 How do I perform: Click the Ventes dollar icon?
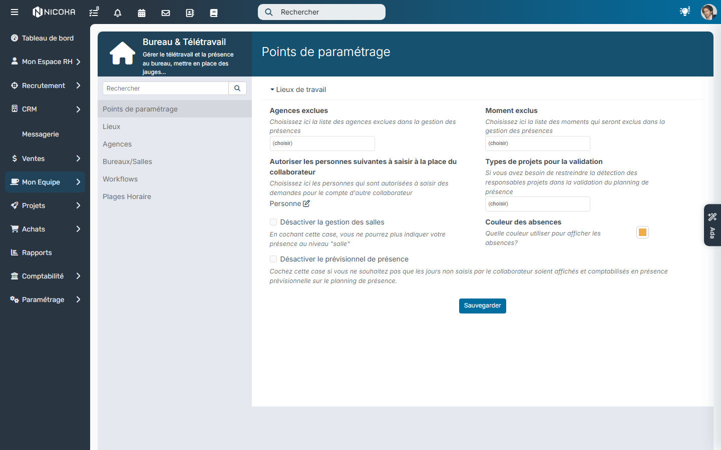(15, 158)
